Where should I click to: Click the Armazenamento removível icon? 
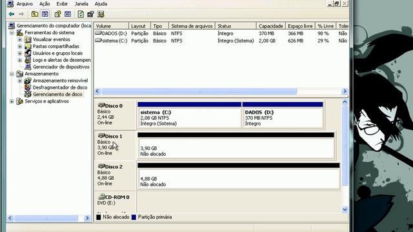tap(28, 81)
